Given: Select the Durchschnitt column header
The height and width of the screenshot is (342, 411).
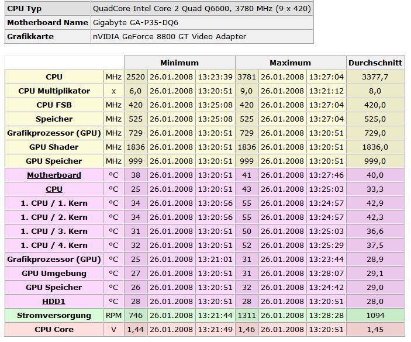Looking at the screenshot, I should (x=375, y=63).
